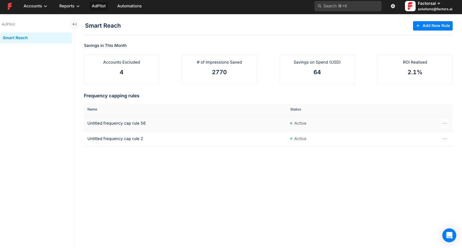Click the Factors logo in the top bar

(x=10, y=6)
